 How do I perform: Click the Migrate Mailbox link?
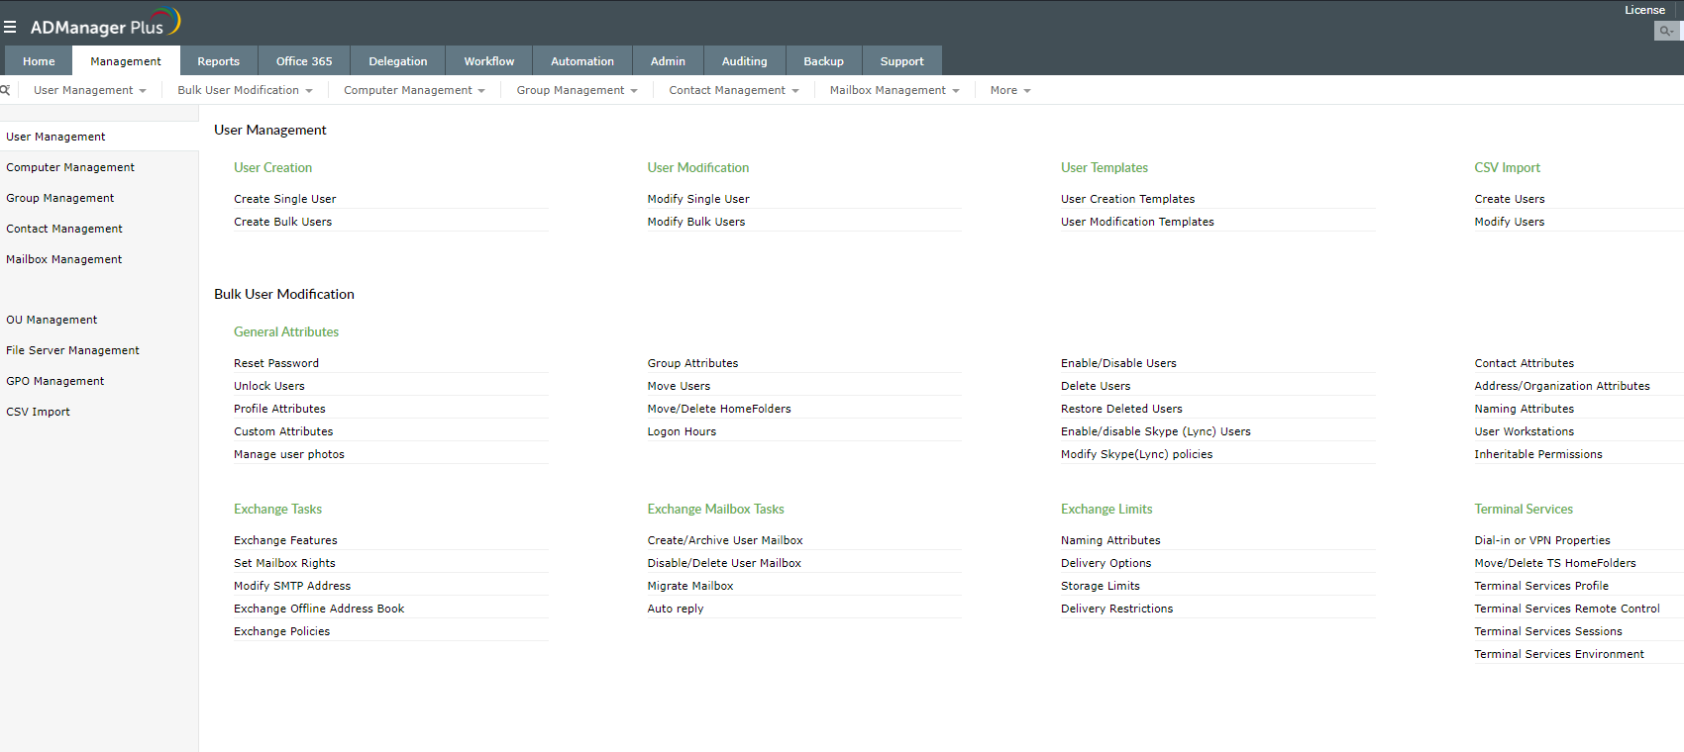pos(690,586)
